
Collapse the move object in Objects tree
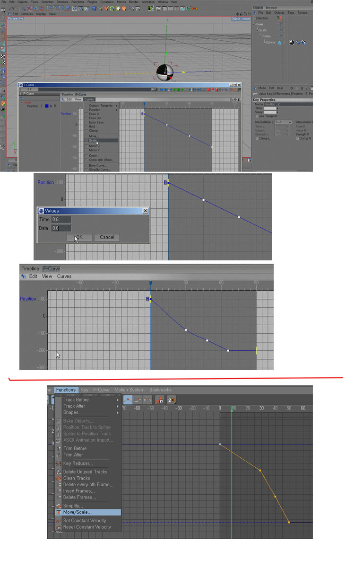pos(254,24)
